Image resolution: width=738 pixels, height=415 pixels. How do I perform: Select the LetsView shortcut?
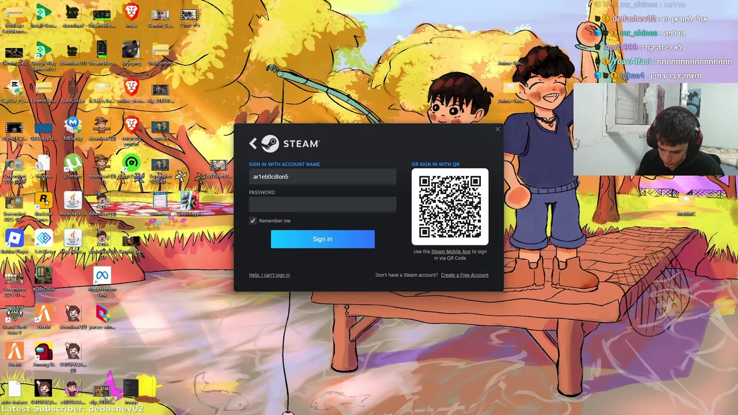43,242
